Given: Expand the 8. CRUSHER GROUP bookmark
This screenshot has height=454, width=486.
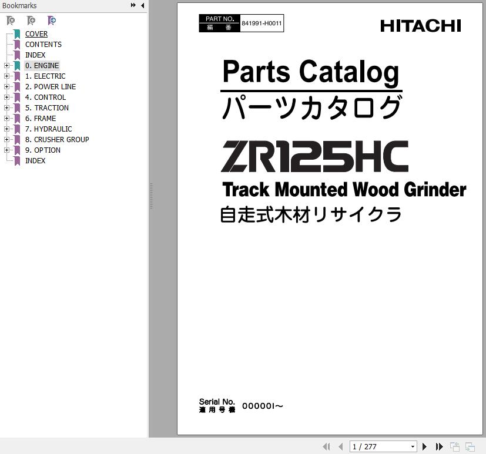Looking at the screenshot, I should tap(6, 140).
